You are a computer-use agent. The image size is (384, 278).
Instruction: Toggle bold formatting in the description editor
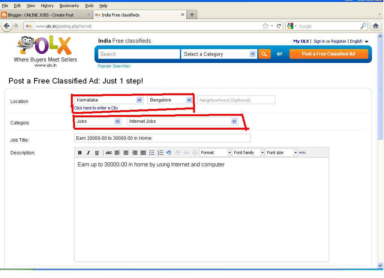79,152
